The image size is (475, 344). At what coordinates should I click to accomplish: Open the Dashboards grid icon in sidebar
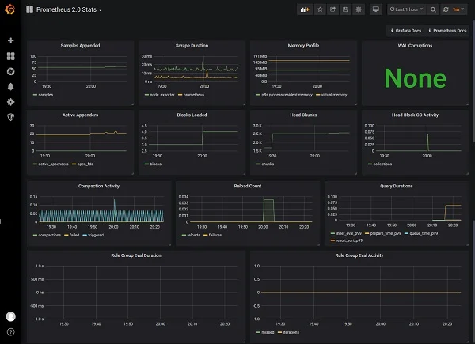point(10,56)
